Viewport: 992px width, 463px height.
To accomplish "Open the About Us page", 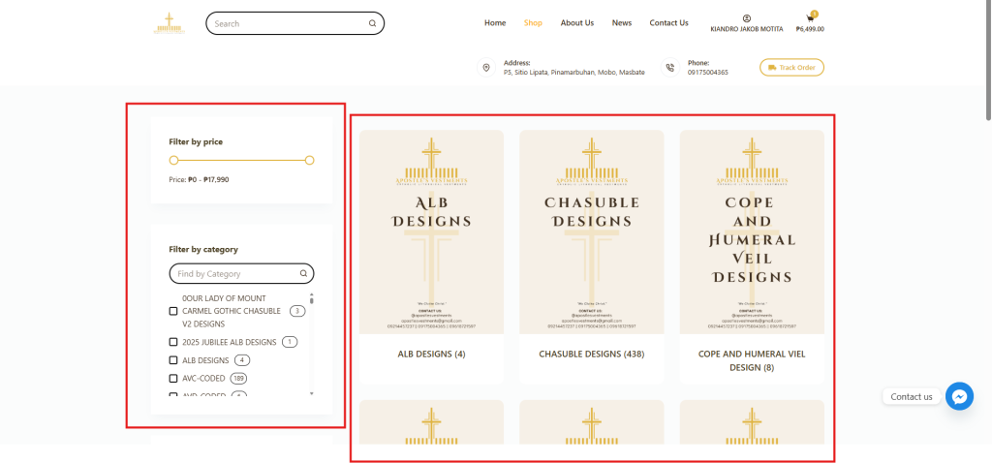I will pos(577,23).
